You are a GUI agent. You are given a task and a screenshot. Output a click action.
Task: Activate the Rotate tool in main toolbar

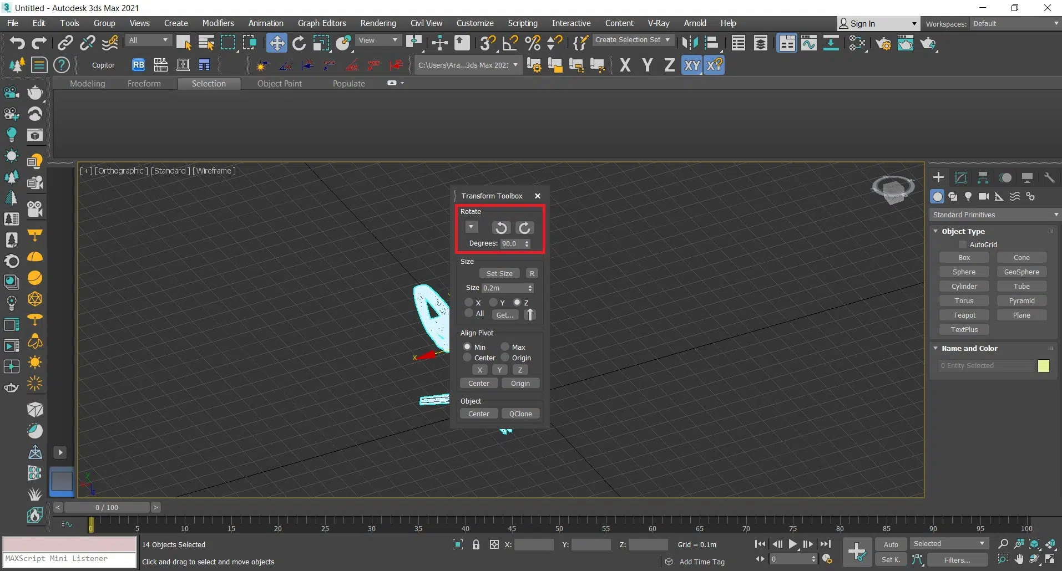coord(299,43)
